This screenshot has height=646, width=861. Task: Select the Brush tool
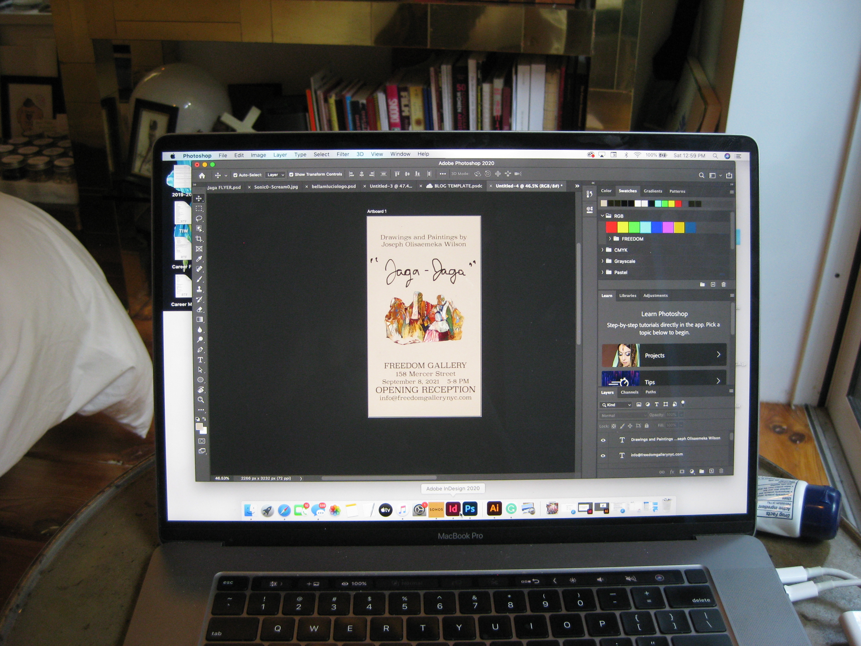[x=200, y=279]
